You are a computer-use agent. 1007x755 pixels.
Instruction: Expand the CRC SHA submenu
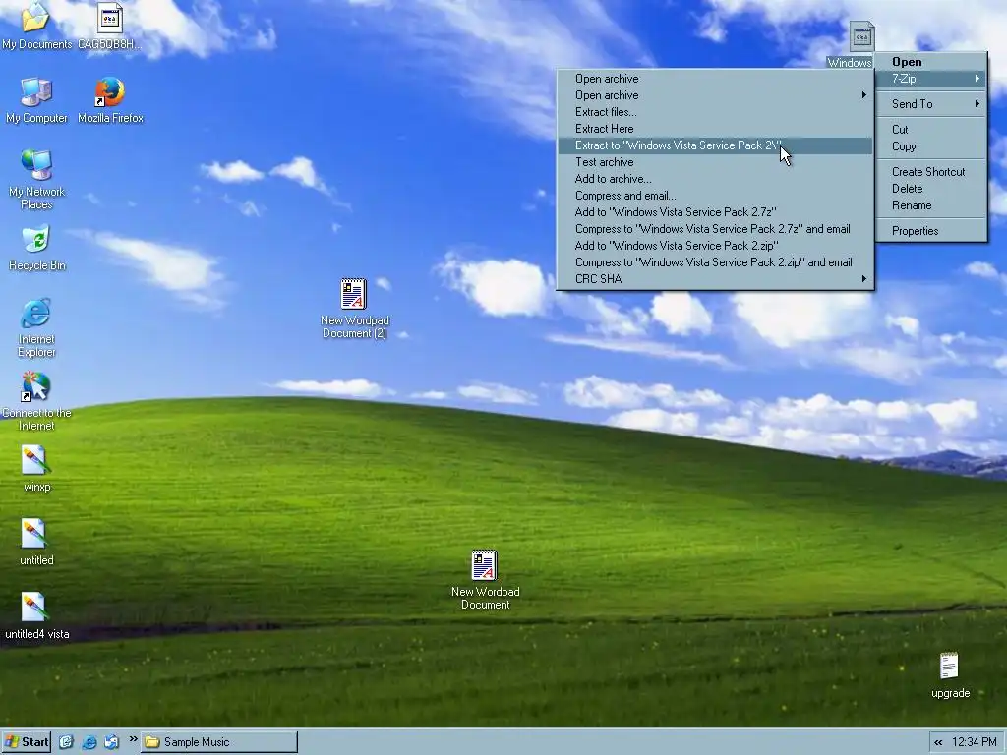pyautogui.click(x=715, y=278)
